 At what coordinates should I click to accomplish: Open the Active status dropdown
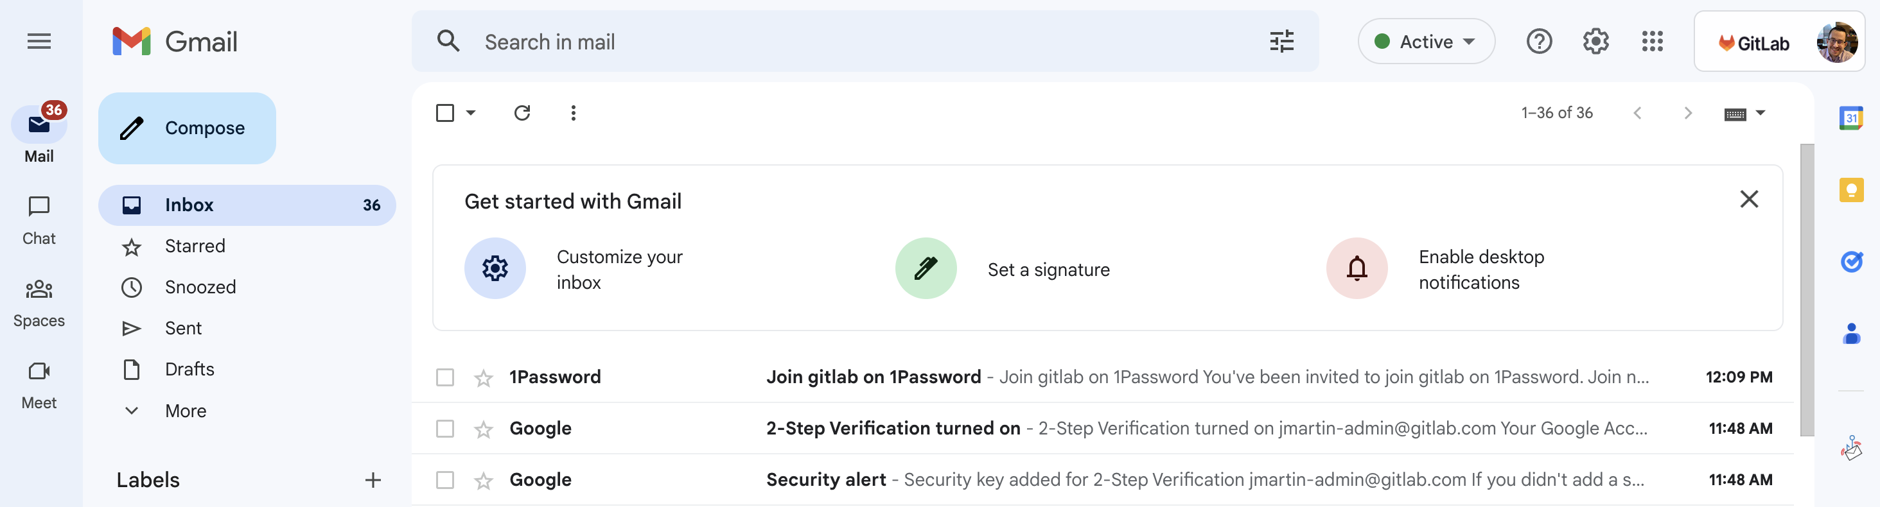tap(1425, 42)
